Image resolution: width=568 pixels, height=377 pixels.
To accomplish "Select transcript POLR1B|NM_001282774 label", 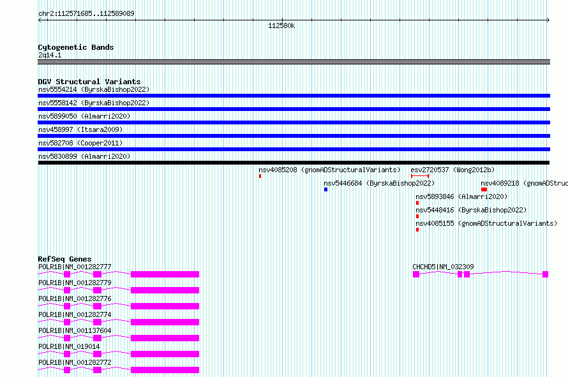I will (75, 314).
